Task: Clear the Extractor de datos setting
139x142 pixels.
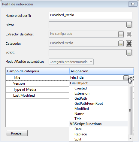Action: [x=129, y=34]
